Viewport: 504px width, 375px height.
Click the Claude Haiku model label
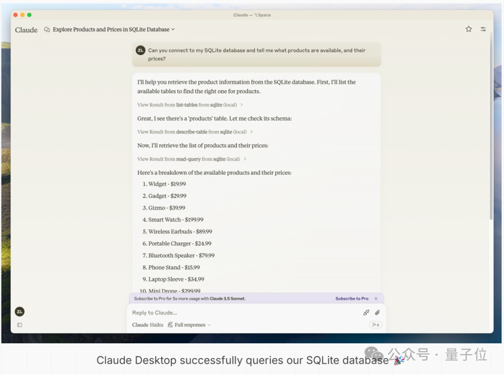tap(148, 325)
